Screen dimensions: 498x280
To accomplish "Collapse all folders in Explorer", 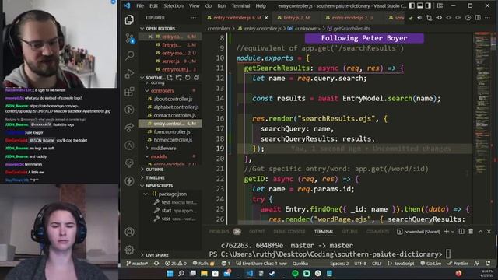I will pos(196,78).
